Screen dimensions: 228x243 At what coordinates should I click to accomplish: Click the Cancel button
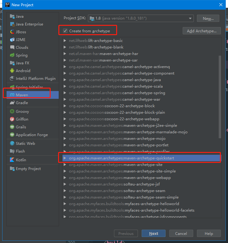coord(181,233)
